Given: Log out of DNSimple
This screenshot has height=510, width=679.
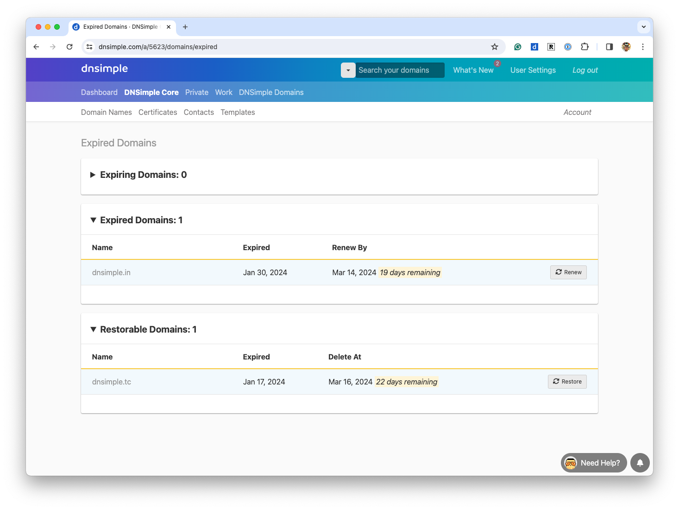Looking at the screenshot, I should pos(585,70).
